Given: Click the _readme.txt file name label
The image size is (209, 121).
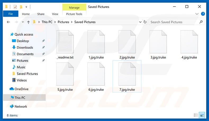Looking at the screenshot, I should (65, 57).
